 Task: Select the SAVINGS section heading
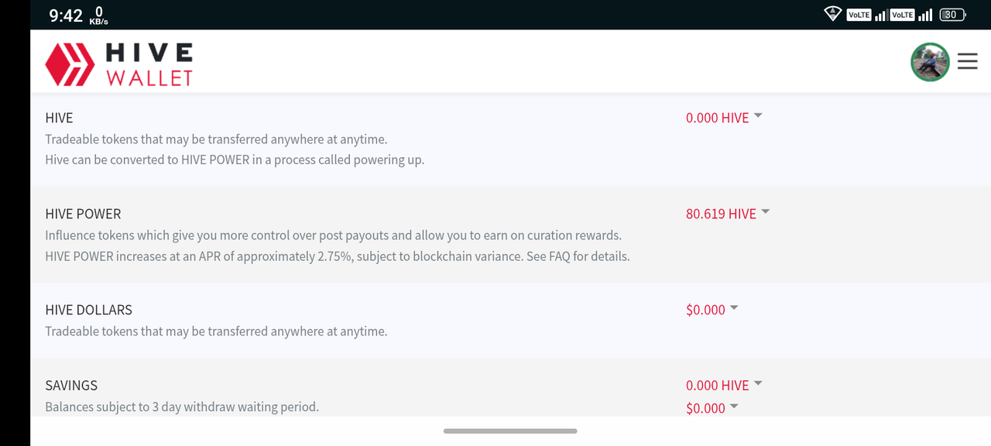pos(71,386)
